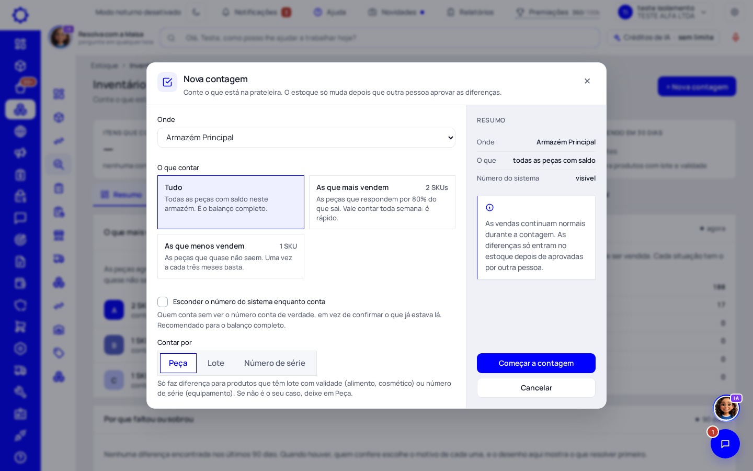Select Peça in Contar por
The image size is (753, 471).
(x=178, y=363)
